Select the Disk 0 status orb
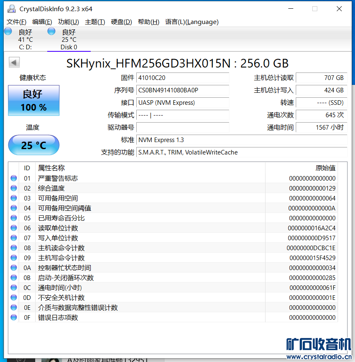The height and width of the screenshot is (362, 355). coord(51,31)
